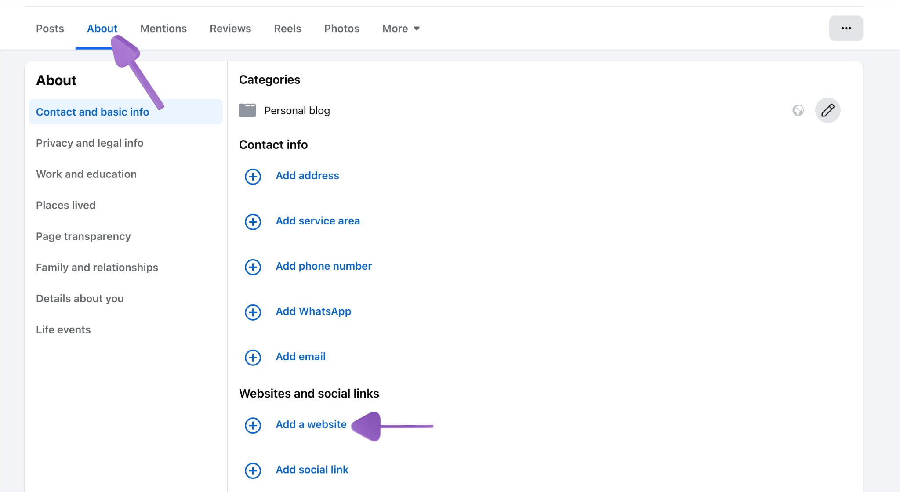Edit the Personal blog category with the pencil icon
Viewport: 900px width, 492px height.
827,110
